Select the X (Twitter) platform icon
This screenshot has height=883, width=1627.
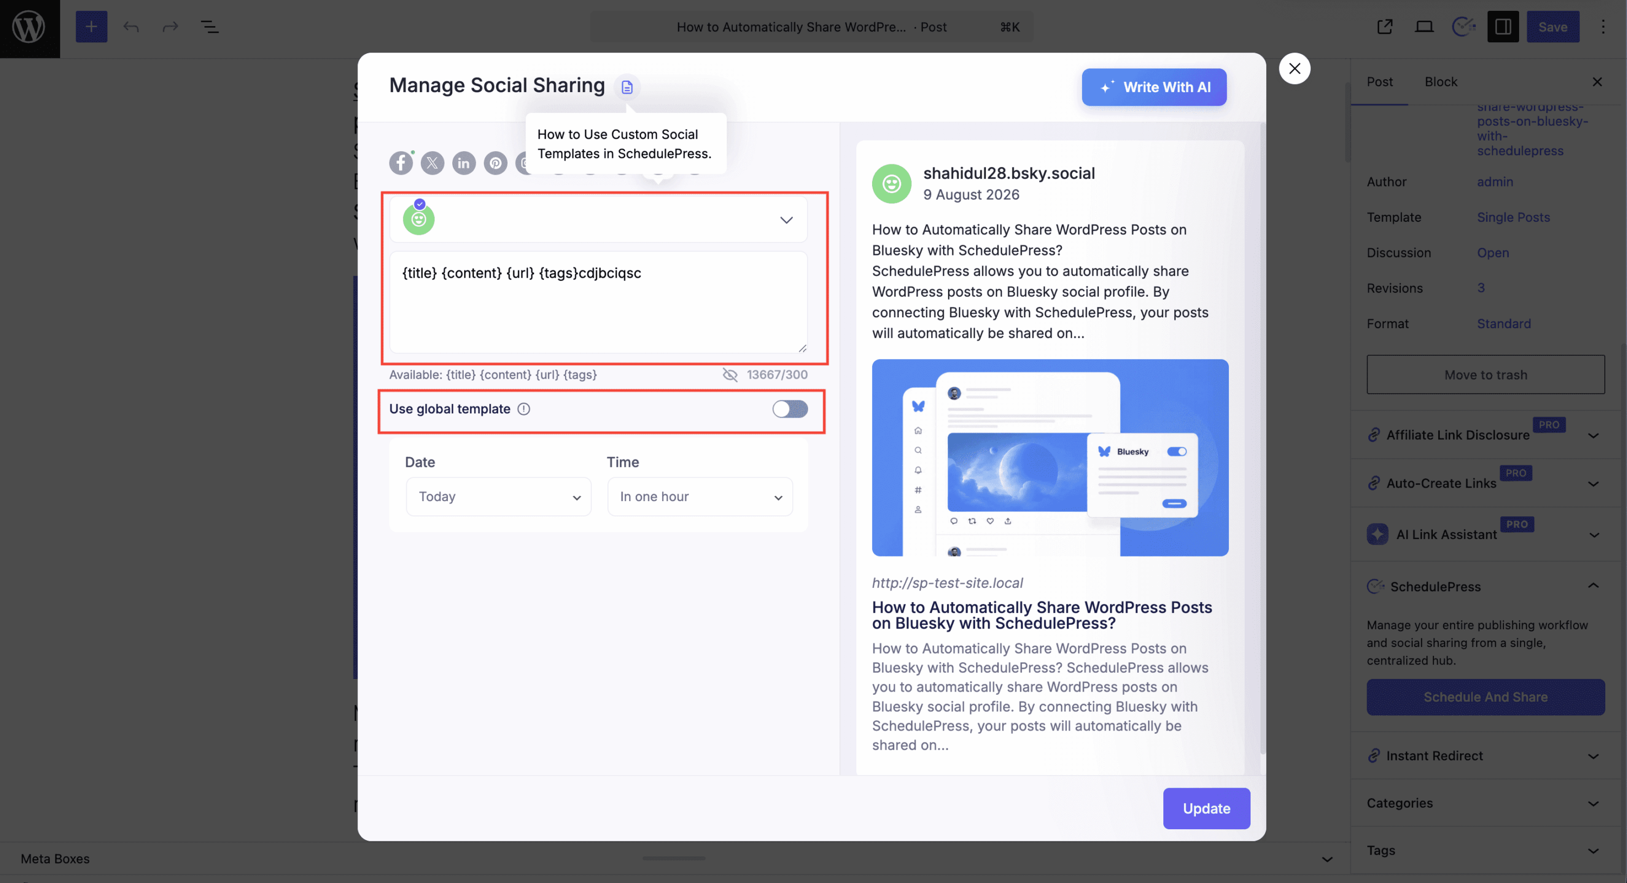click(x=432, y=163)
